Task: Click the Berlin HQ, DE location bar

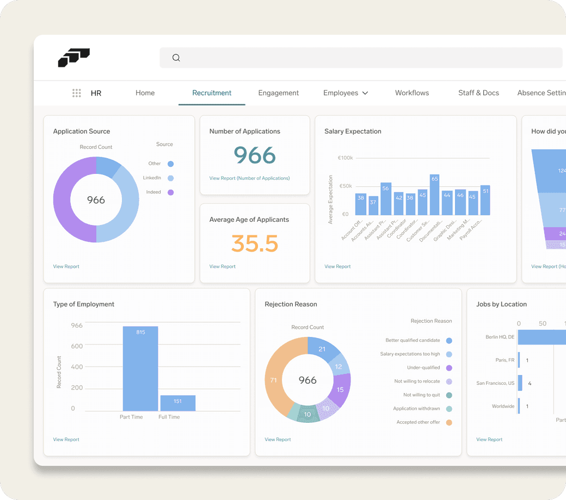Action: [x=542, y=337]
